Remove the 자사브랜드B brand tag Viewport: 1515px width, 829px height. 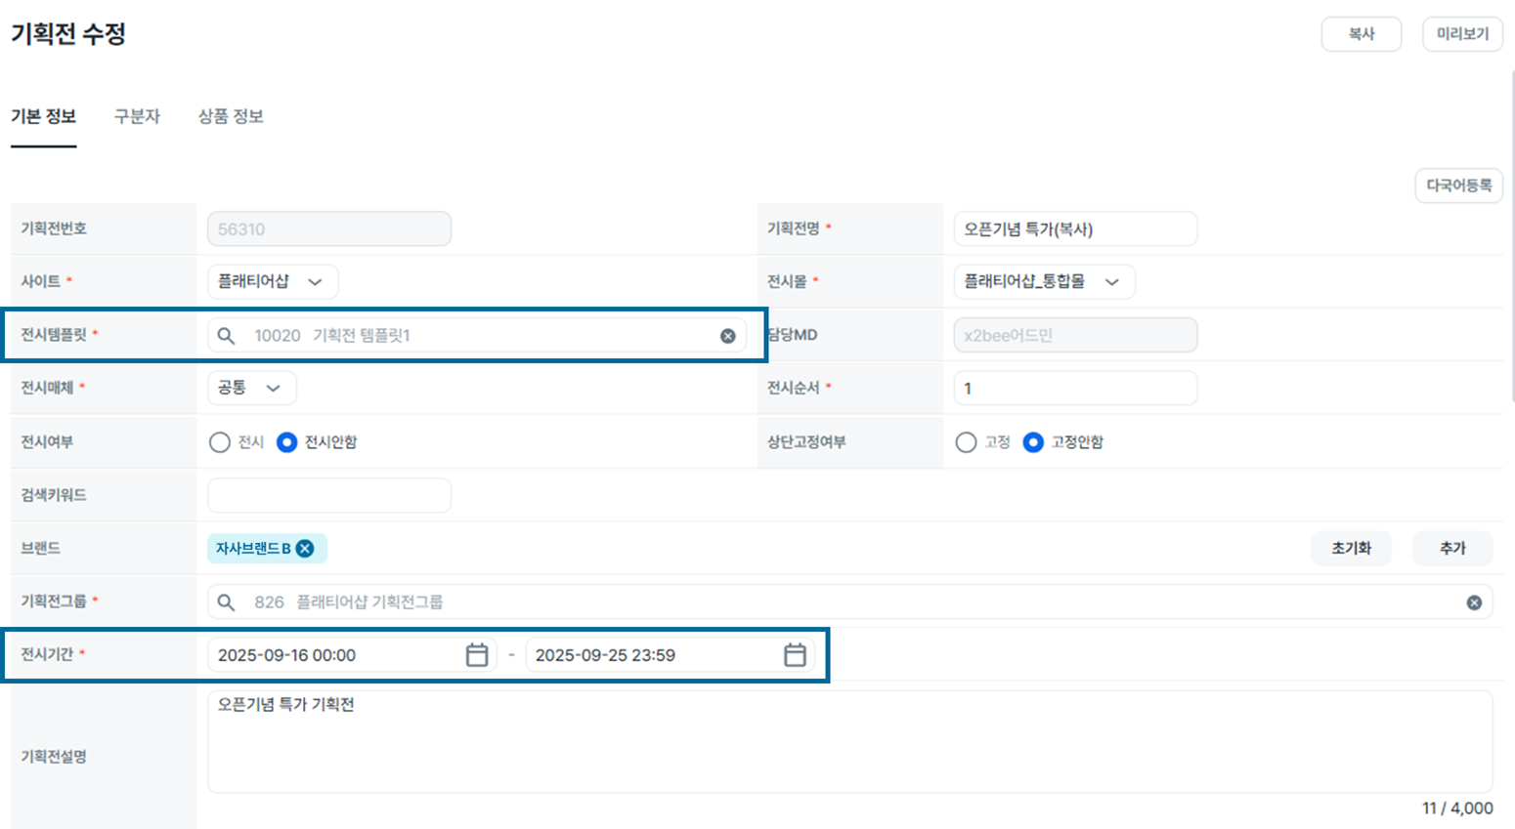tap(305, 549)
